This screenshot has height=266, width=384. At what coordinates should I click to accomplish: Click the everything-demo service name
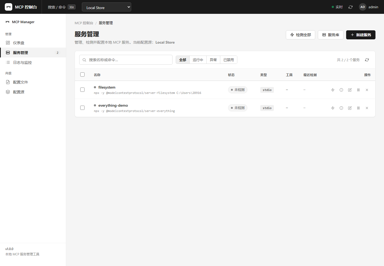point(113,105)
